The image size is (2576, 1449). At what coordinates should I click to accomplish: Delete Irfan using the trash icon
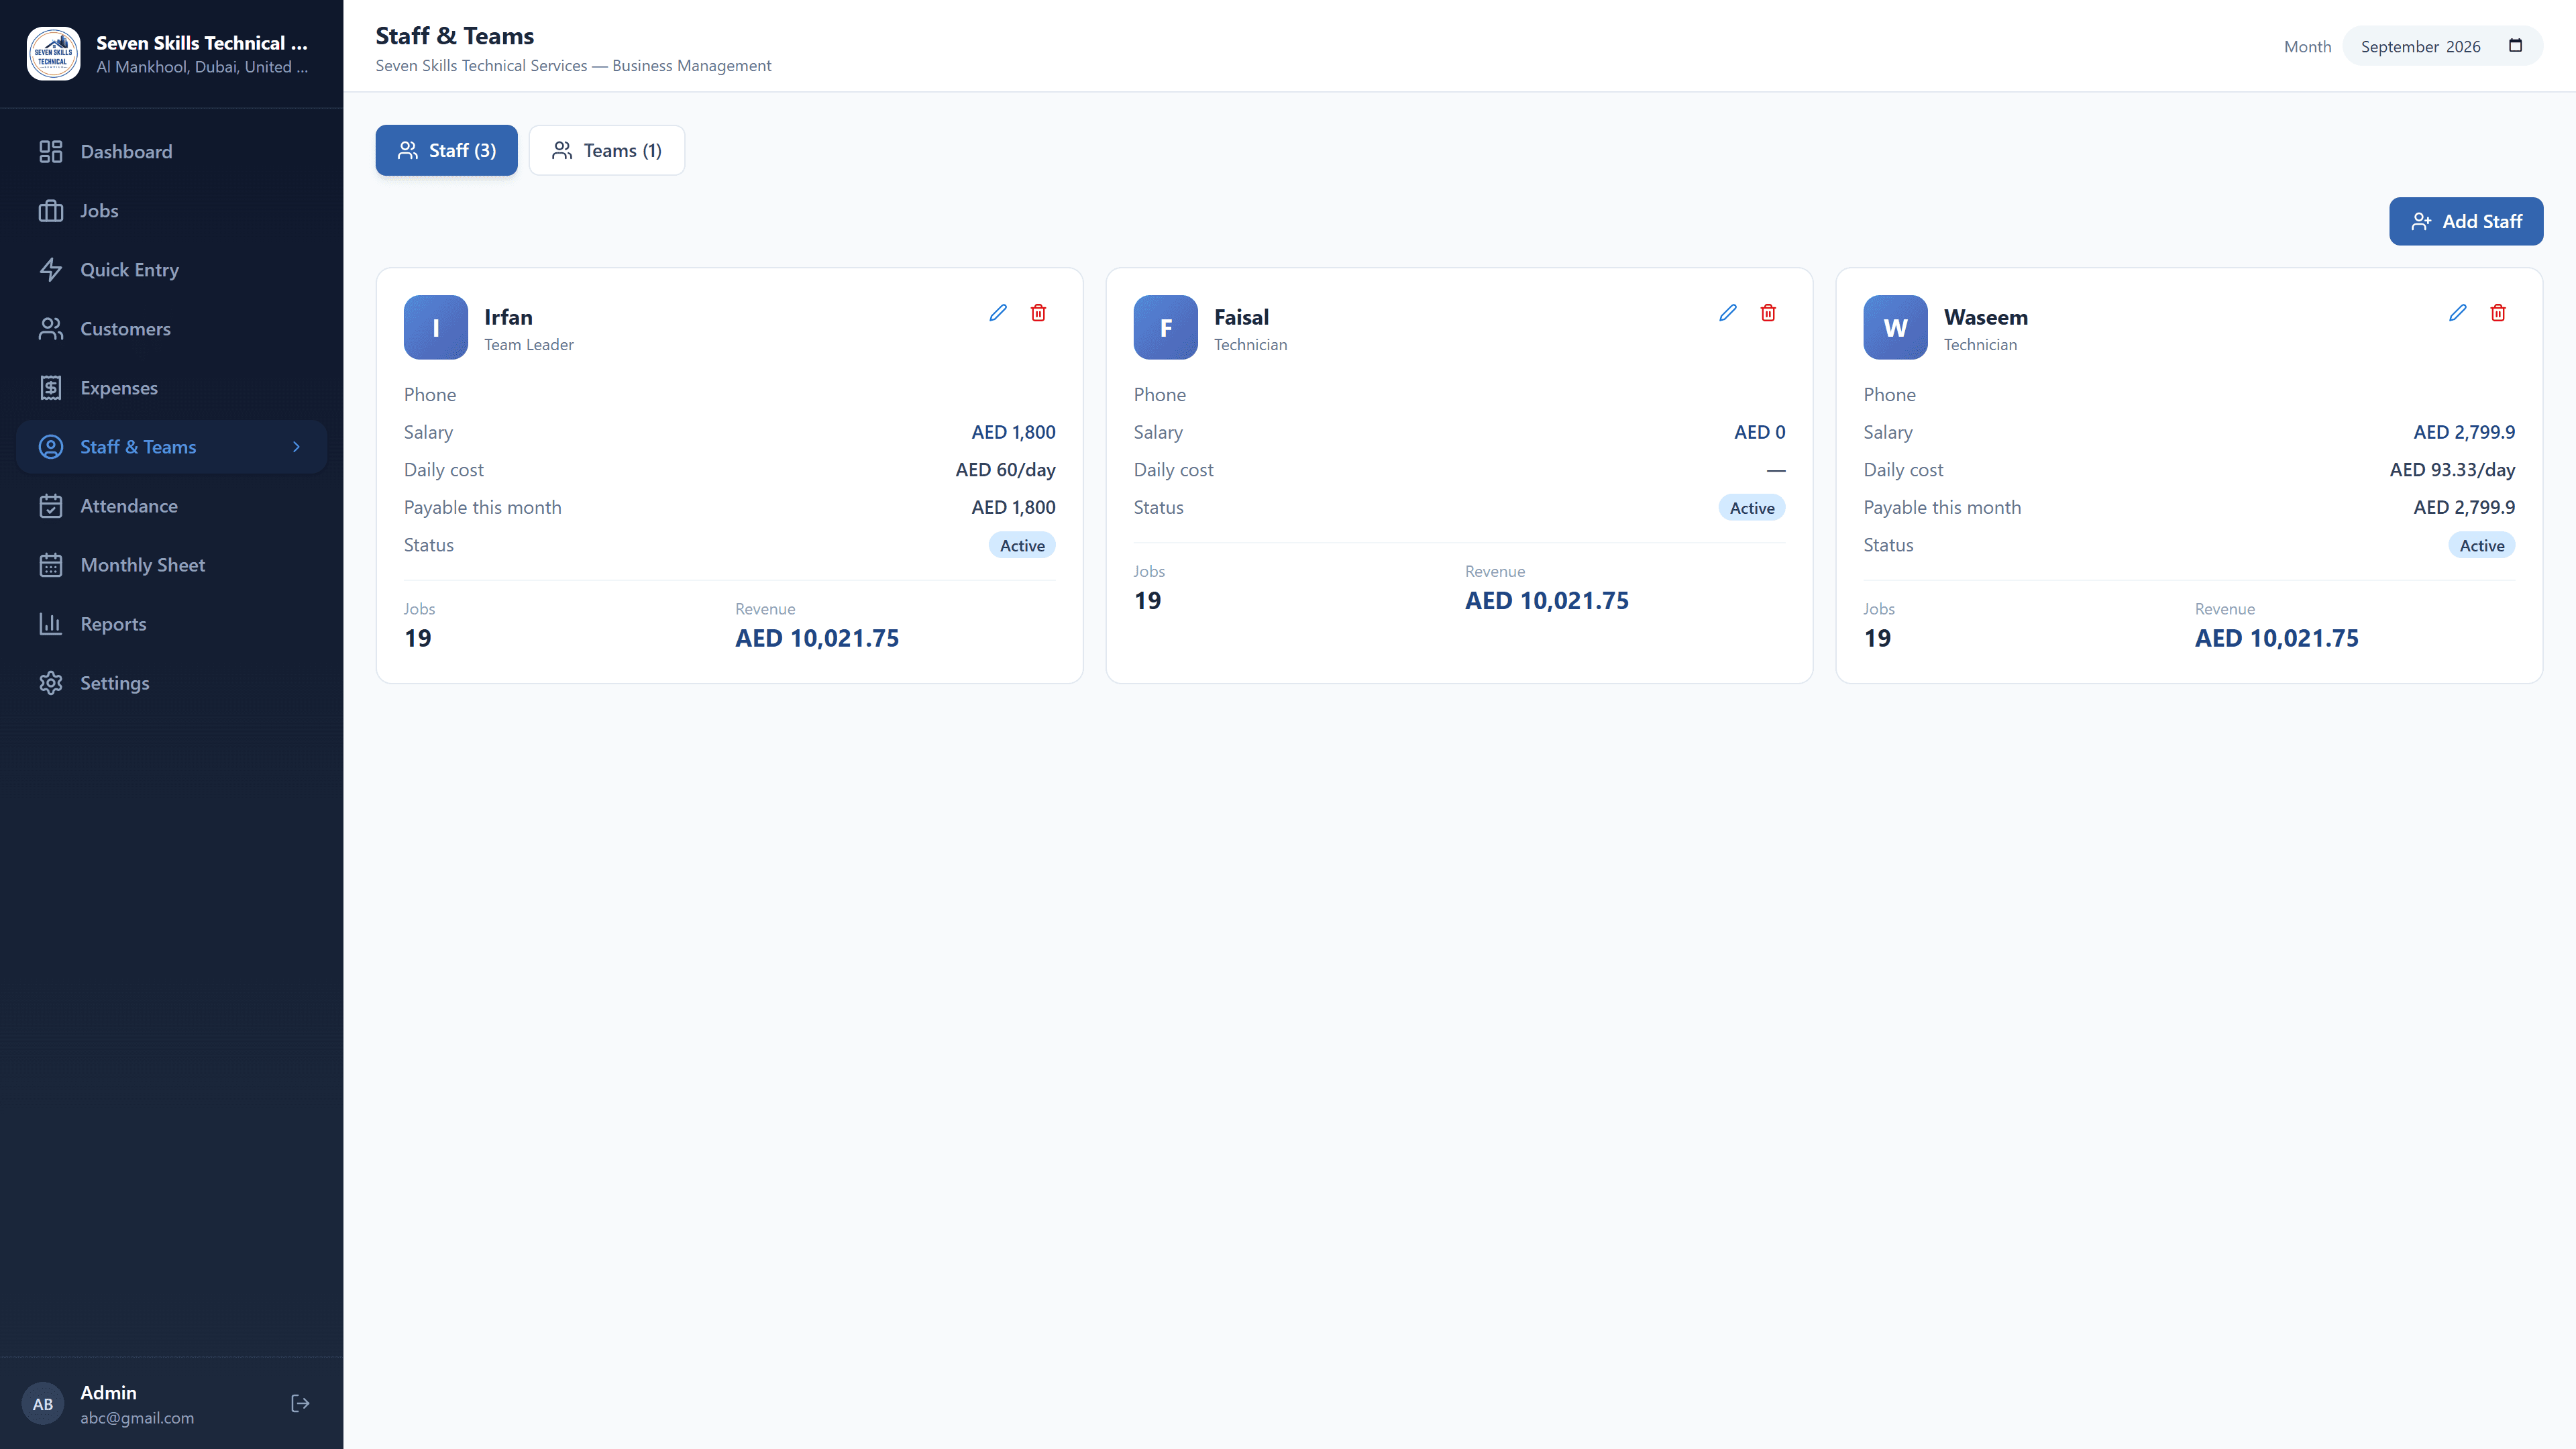(1038, 313)
